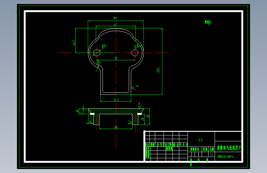Image resolution: width=267 pixels, height=173 pixels.
Task: Select the Φ12 hole diameter label
Action: (104, 46)
